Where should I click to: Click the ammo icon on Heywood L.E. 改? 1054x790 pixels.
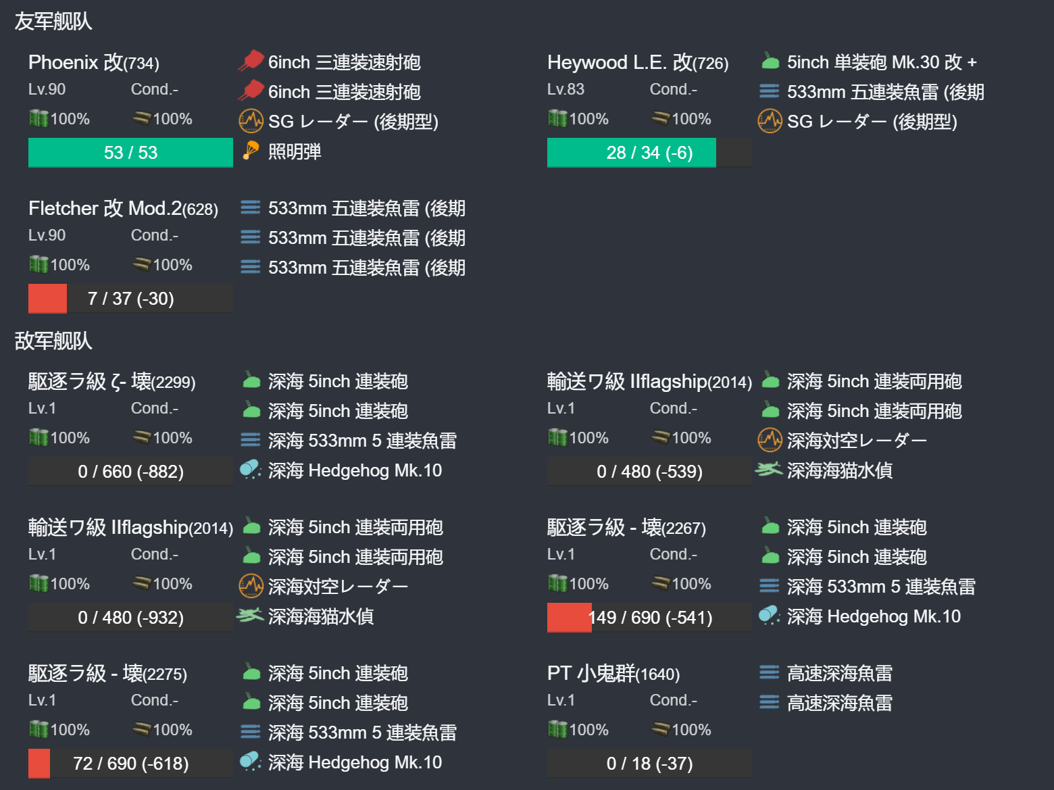click(x=662, y=118)
